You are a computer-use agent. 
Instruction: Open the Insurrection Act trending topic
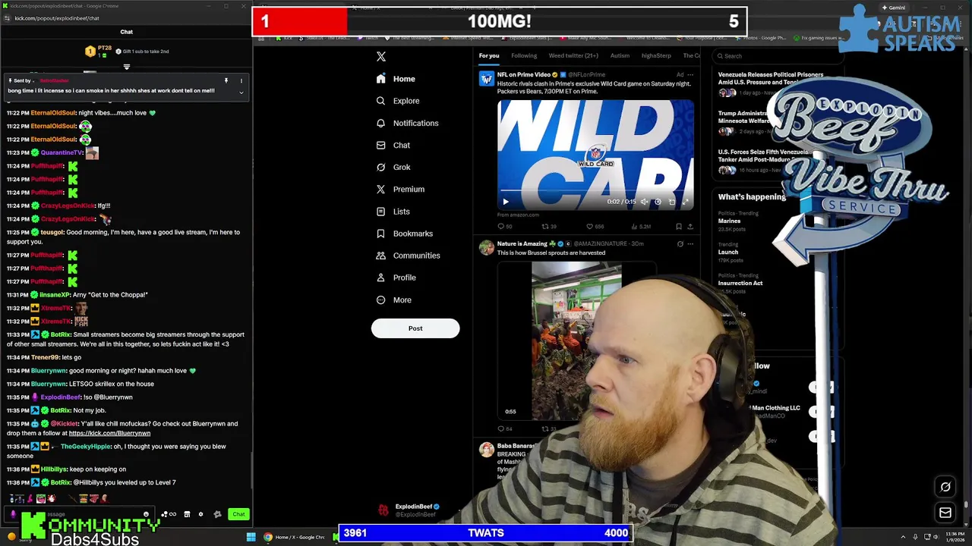(x=740, y=283)
